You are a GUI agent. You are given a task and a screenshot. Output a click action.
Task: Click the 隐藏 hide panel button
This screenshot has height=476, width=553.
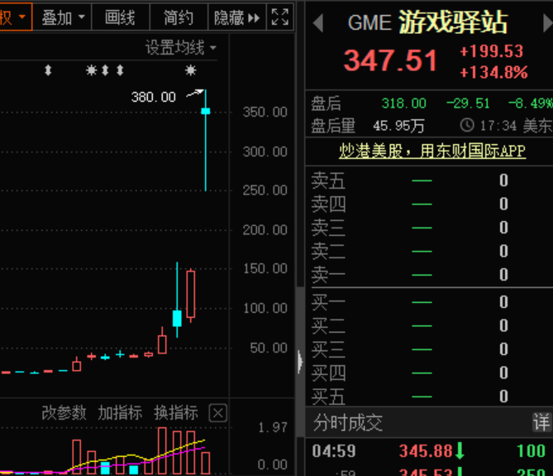tap(237, 17)
